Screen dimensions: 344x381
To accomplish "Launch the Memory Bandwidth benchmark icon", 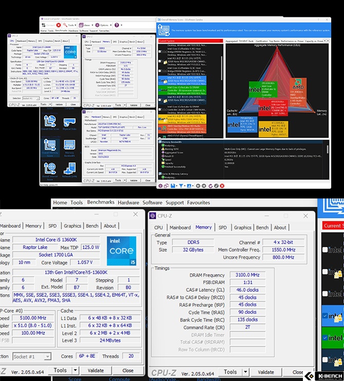I will click(70, 145).
